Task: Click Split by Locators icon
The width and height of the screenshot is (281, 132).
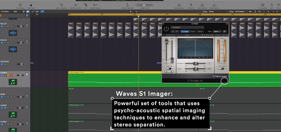Action: (75, 5)
